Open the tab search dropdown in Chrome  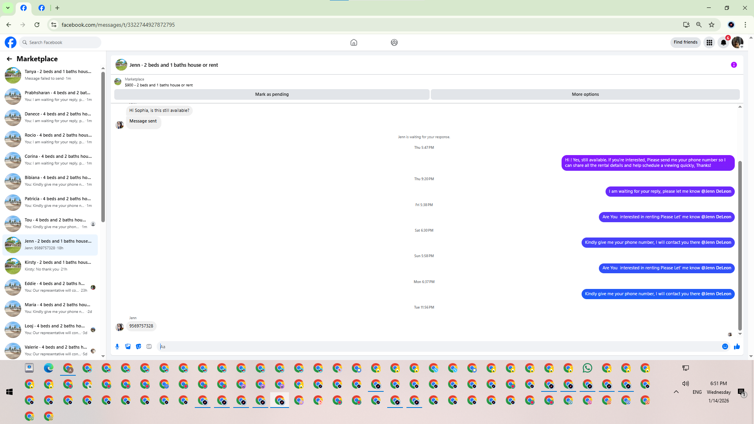(x=7, y=8)
